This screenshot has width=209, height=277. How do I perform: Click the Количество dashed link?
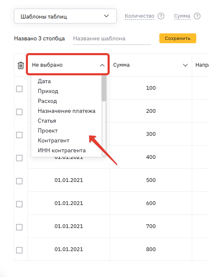click(x=140, y=16)
